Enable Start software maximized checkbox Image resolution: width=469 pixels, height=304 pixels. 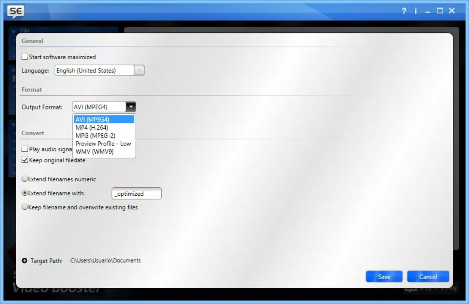click(25, 57)
